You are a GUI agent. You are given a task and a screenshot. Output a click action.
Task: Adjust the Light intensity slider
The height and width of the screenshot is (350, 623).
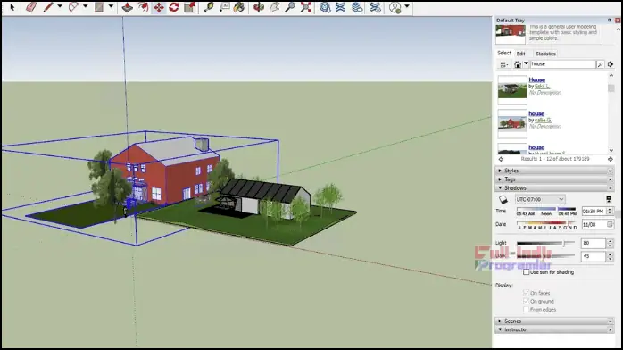[546, 243]
